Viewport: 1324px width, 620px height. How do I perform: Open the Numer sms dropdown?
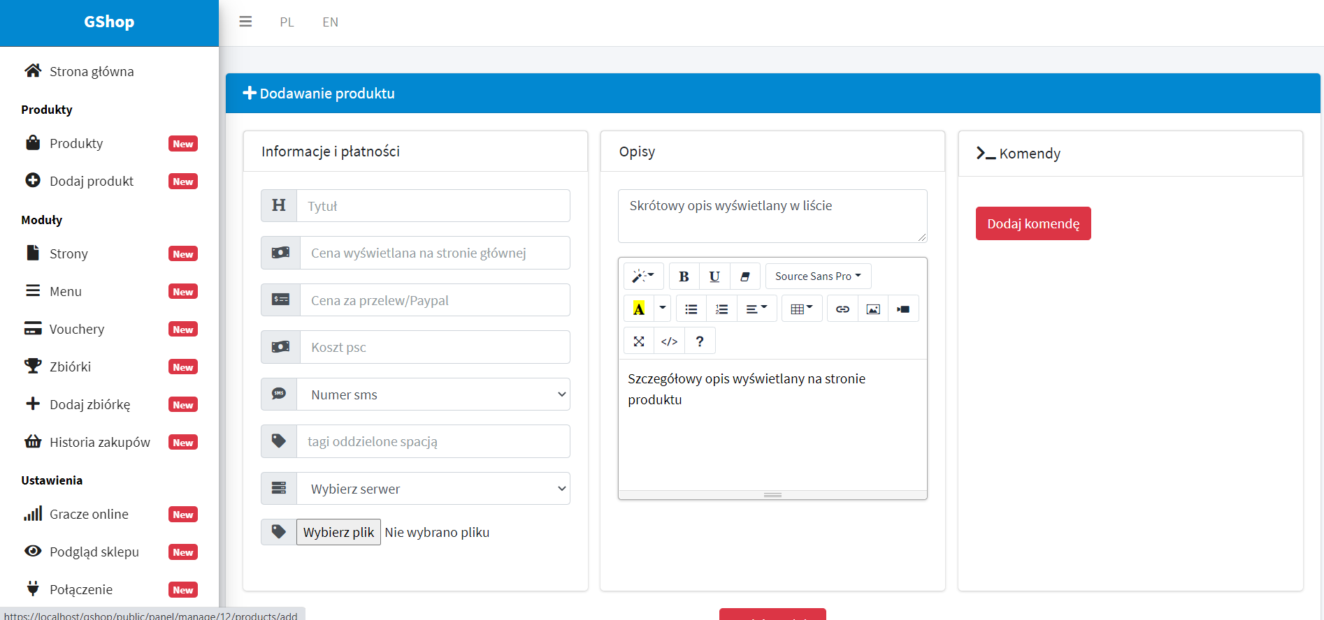click(x=433, y=394)
